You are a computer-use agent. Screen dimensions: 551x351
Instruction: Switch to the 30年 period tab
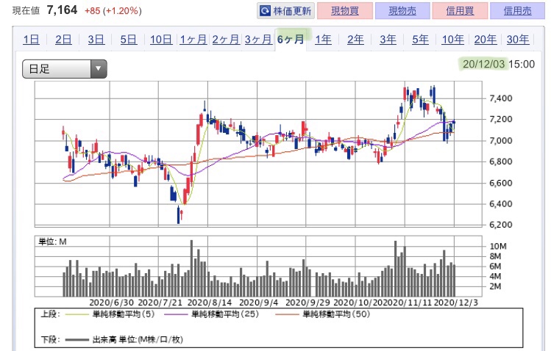coord(518,40)
